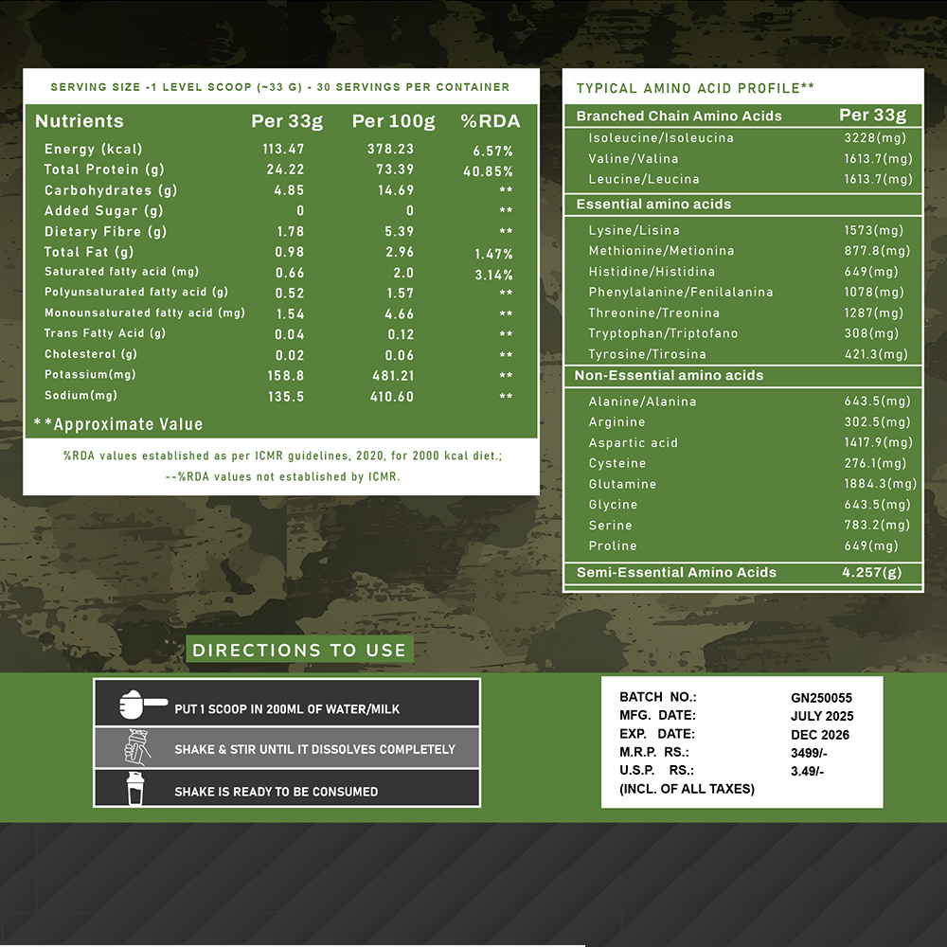This screenshot has height=947, width=947.
Task: Click the Per 100g column header
Action: (393, 121)
